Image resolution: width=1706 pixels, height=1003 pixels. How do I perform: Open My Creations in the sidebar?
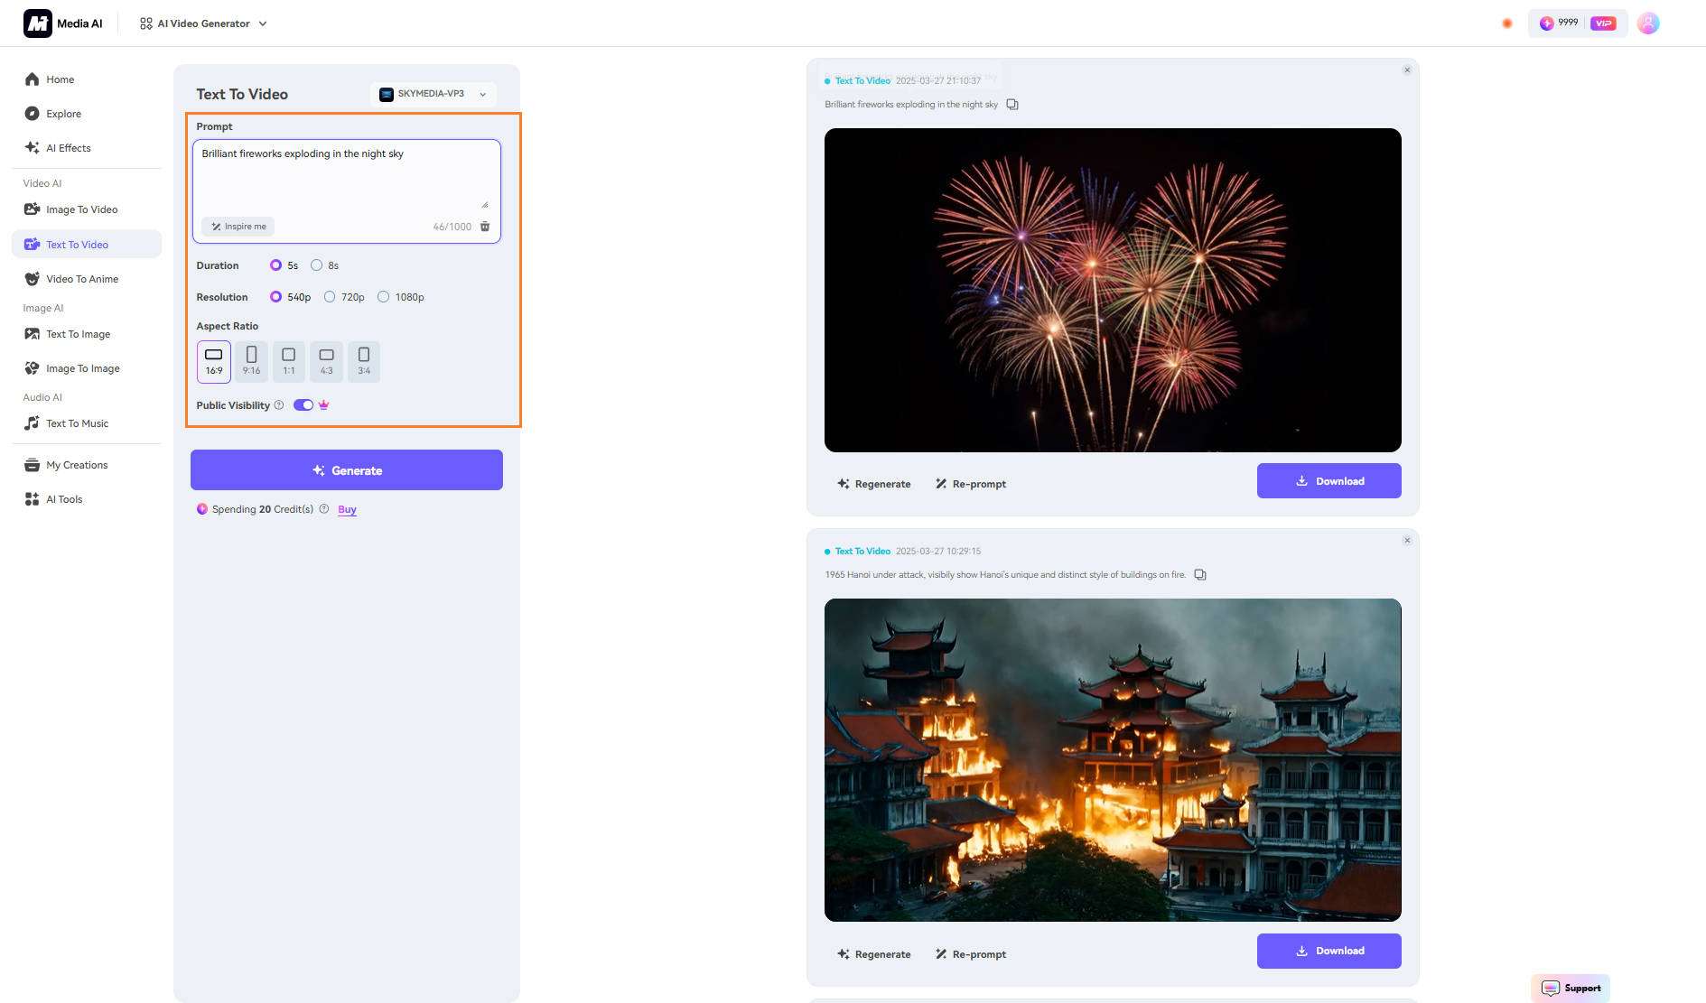(87, 465)
